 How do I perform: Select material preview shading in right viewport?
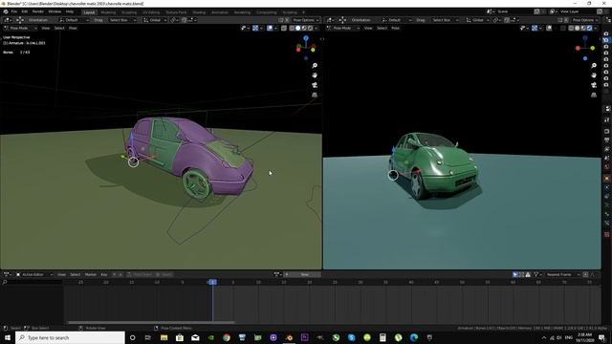583,28
